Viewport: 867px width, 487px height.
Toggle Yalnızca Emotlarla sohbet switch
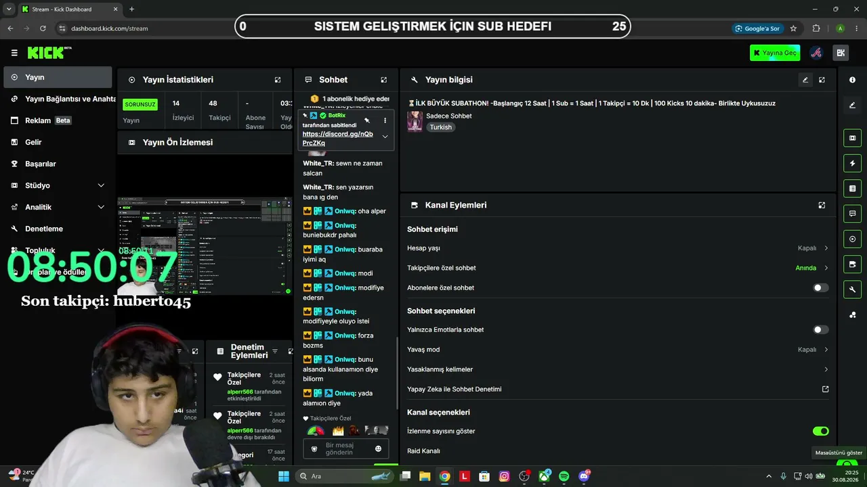[x=820, y=329]
